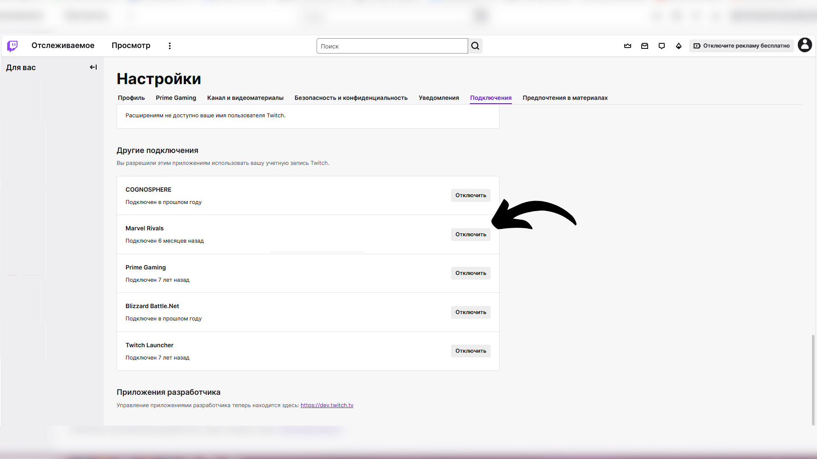The image size is (817, 459).
Task: Click the Marvel Rivals connection name
Action: click(x=145, y=228)
